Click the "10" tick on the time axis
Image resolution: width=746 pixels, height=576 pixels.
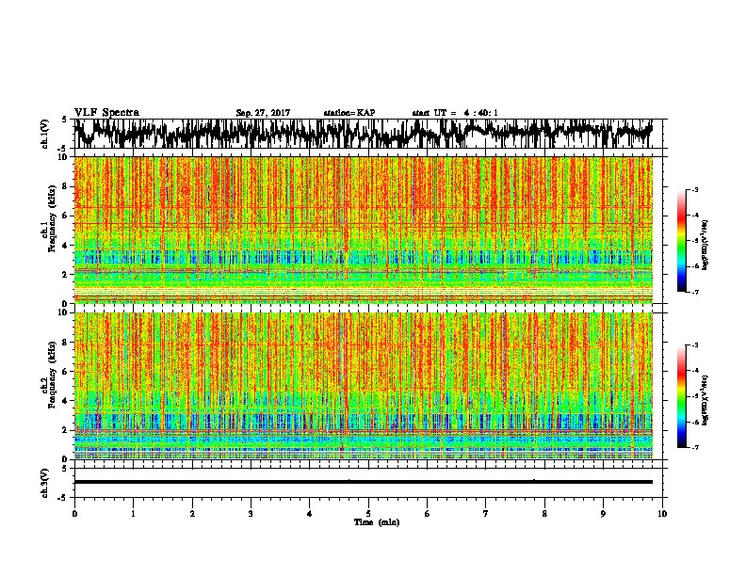point(662,514)
